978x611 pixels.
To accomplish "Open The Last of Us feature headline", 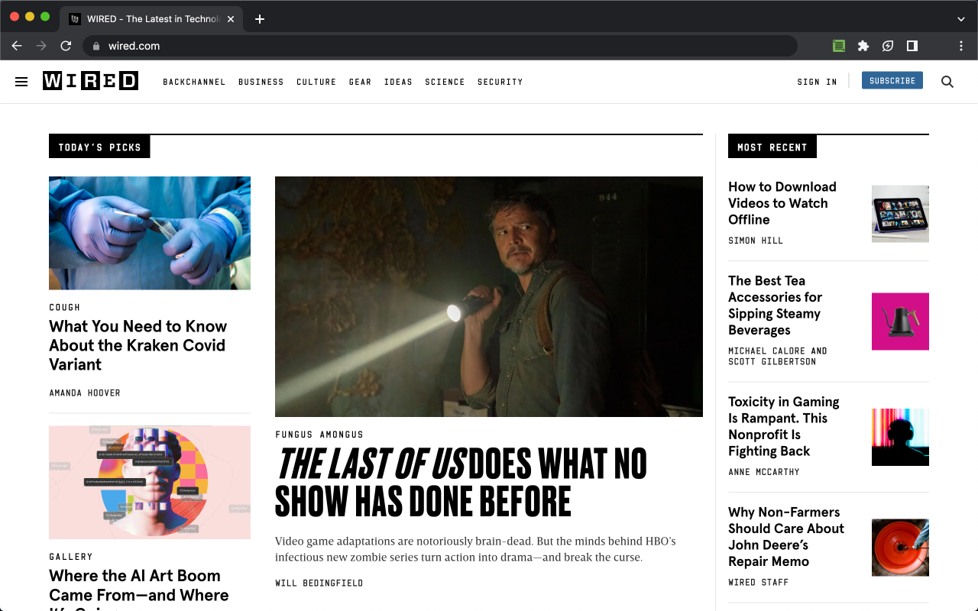I will 461,482.
